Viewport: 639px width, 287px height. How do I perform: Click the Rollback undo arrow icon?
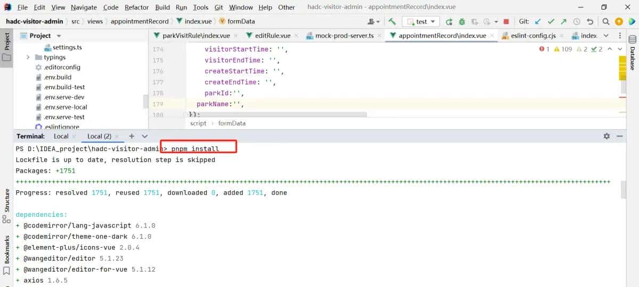[x=589, y=22]
